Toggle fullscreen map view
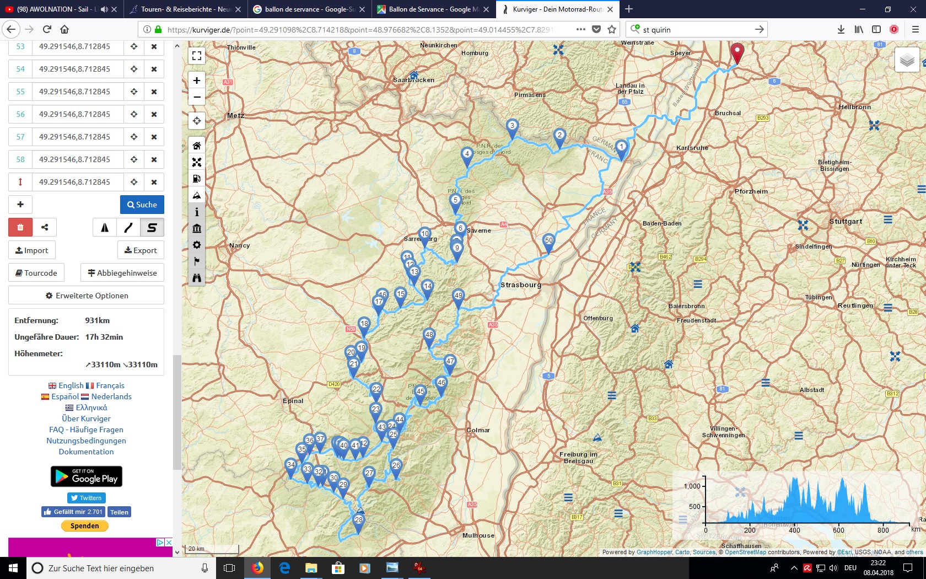This screenshot has height=579, width=926. click(197, 56)
